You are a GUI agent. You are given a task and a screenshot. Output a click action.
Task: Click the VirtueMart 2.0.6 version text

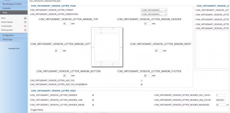coord(14,48)
